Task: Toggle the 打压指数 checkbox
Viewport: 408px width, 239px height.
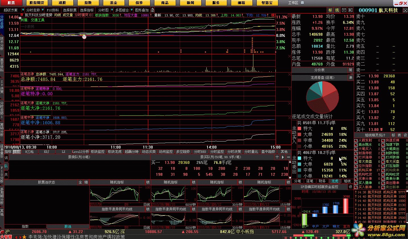Action: [x=383, y=166]
